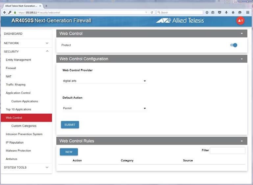Image resolution: width=253 pixels, height=185 pixels.
Task: Sort rules by Action column
Action: tap(77, 160)
